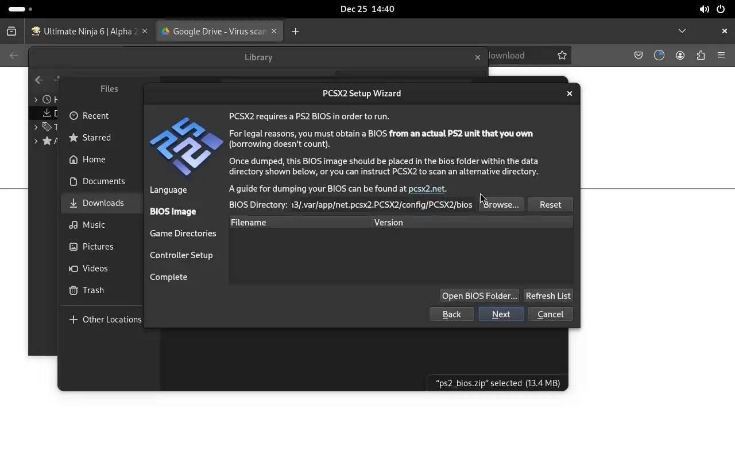Open BIOS Folder button
This screenshot has width=735, height=459.
pos(479,296)
